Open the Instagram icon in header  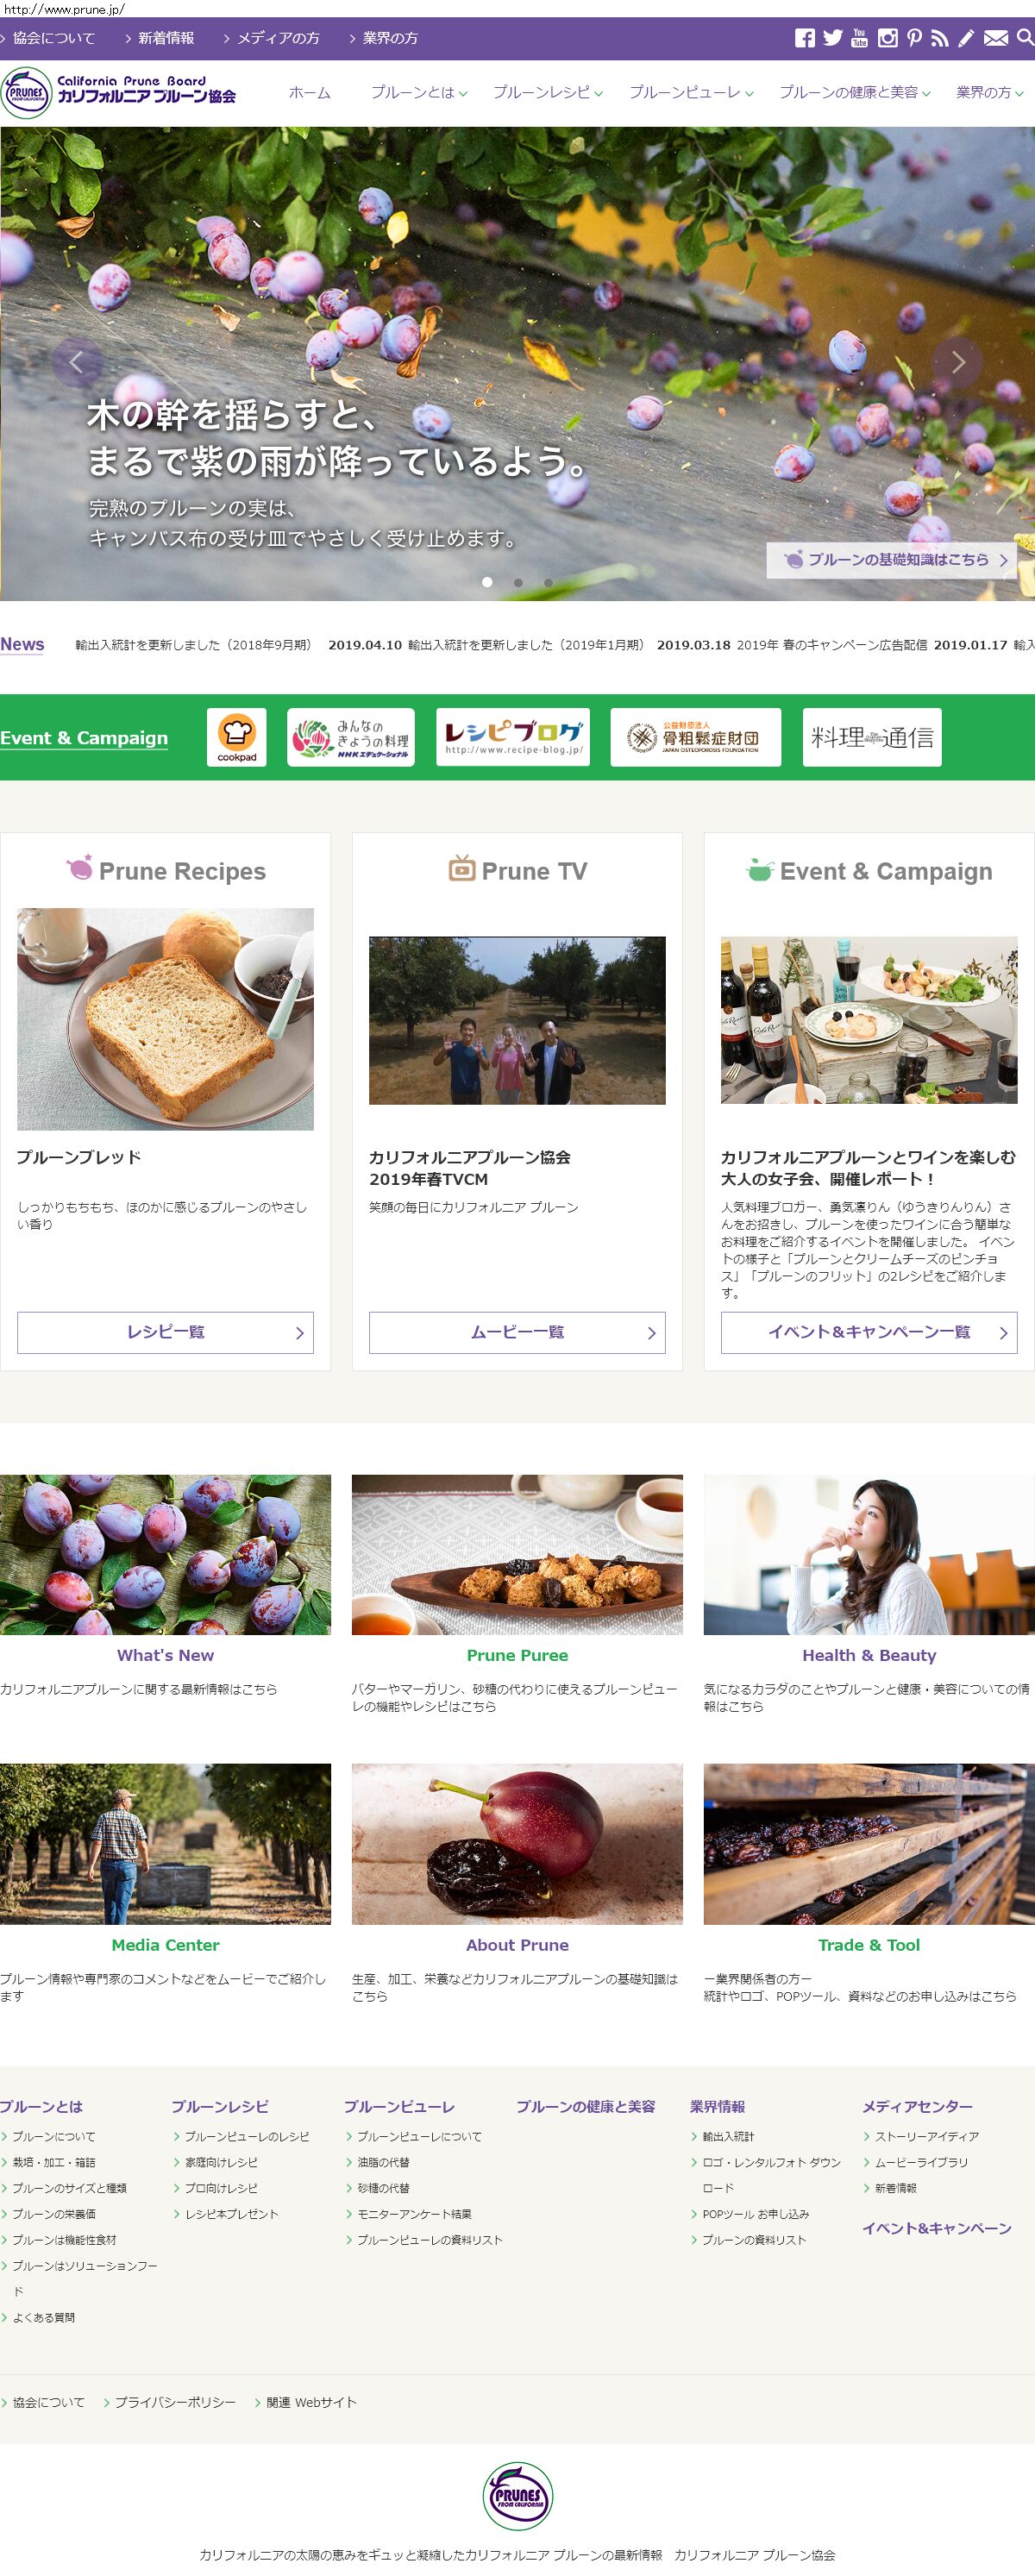click(x=887, y=38)
